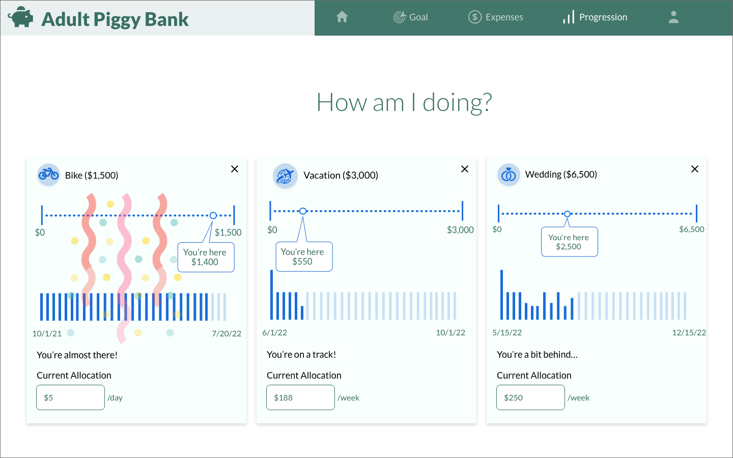Click the "Wedding ($6,500)" title
Viewport: 733px width, 458px height.
[x=561, y=175]
